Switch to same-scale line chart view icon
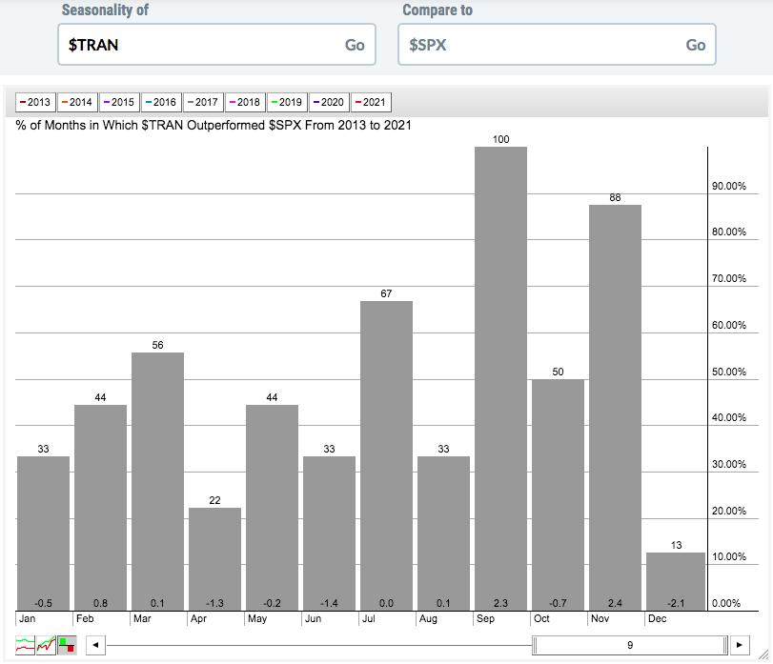 [47, 645]
